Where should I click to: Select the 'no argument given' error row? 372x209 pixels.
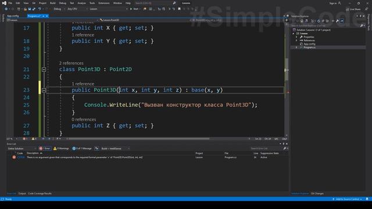click(x=147, y=157)
